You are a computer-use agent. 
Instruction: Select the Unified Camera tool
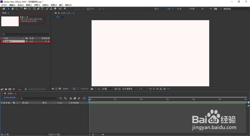pyautogui.click(x=25, y=9)
